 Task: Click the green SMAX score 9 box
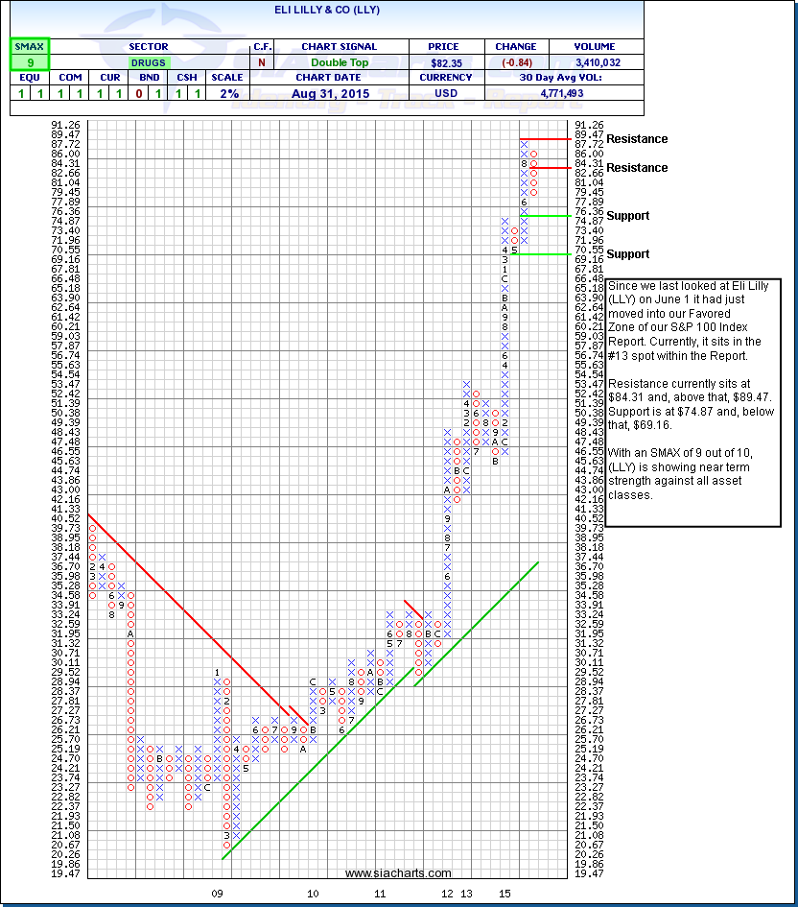pyautogui.click(x=28, y=62)
